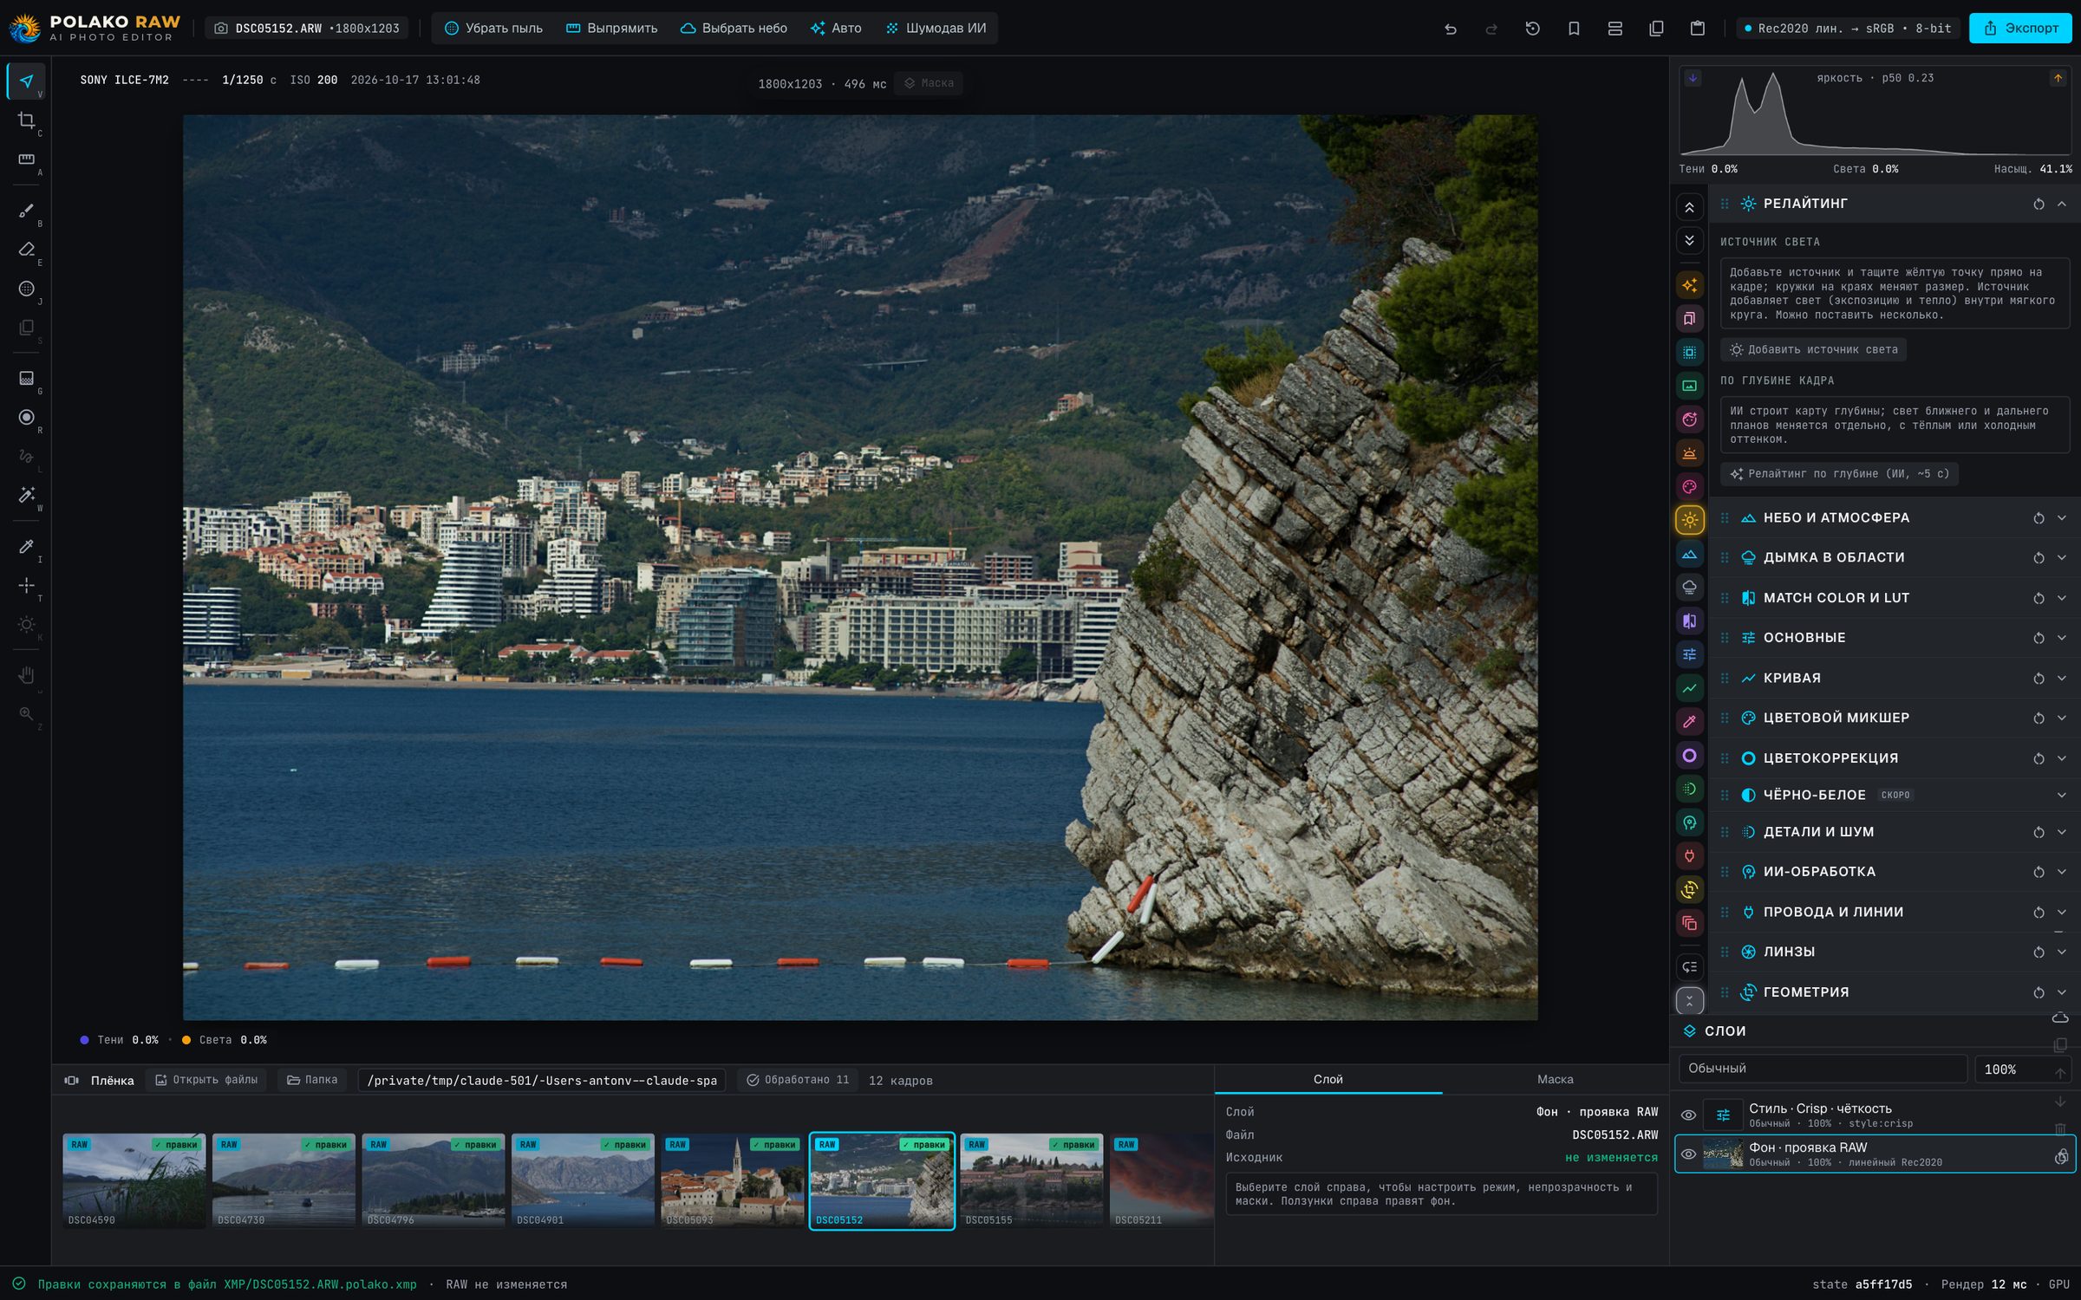Select the Ruler straighten tool (A)
2081x1300 pixels.
click(x=27, y=159)
